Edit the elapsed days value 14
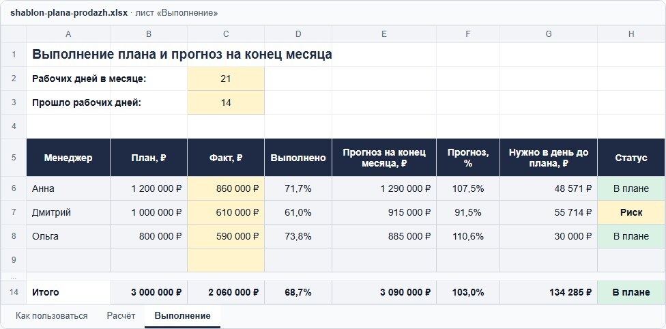 coord(226,102)
